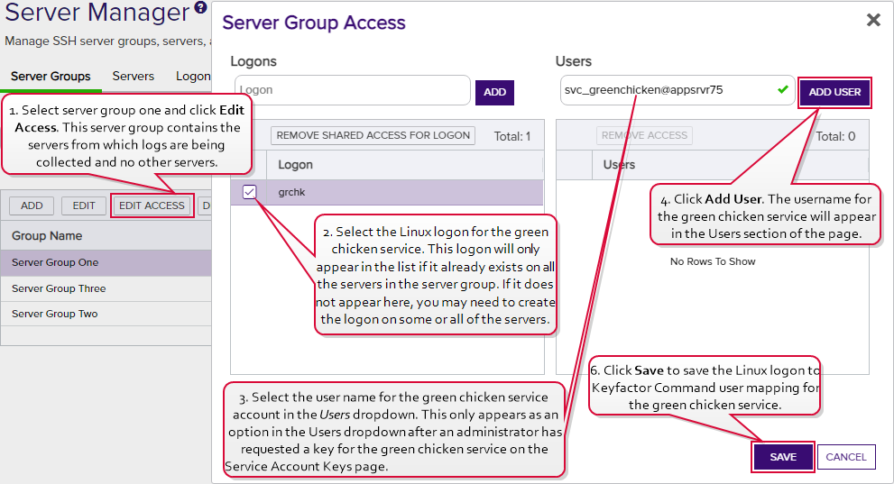Toggle the grchk logon checkbox
Viewport: 894px width, 484px height.
tap(250, 192)
